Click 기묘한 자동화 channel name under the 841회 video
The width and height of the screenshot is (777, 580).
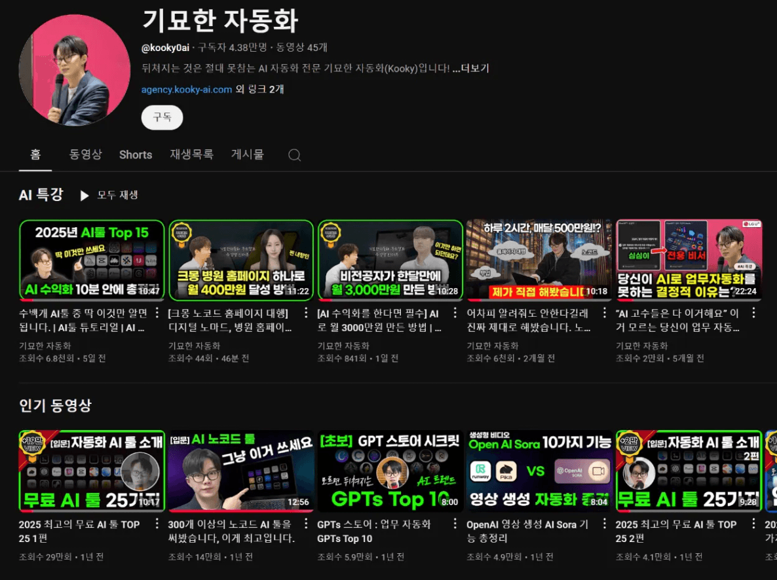(x=343, y=346)
